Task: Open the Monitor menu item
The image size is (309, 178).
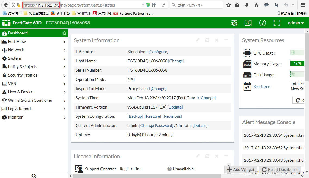Action: pos(34,117)
